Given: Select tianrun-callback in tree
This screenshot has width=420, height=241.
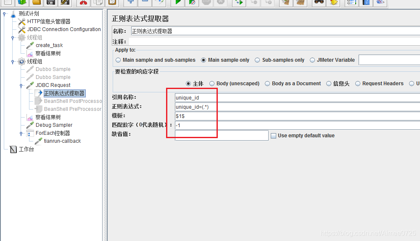Looking at the screenshot, I should (x=62, y=141).
